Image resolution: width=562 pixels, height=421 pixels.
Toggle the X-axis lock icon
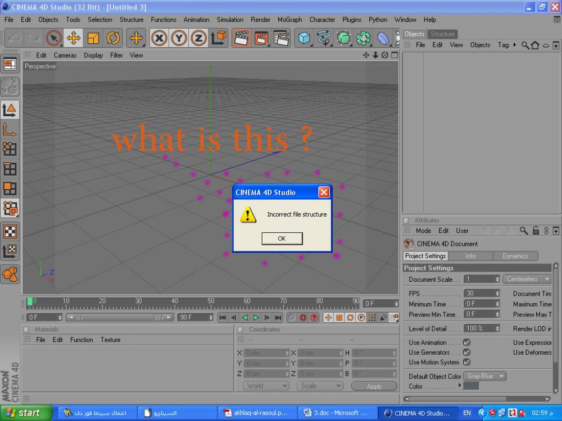[x=160, y=38]
